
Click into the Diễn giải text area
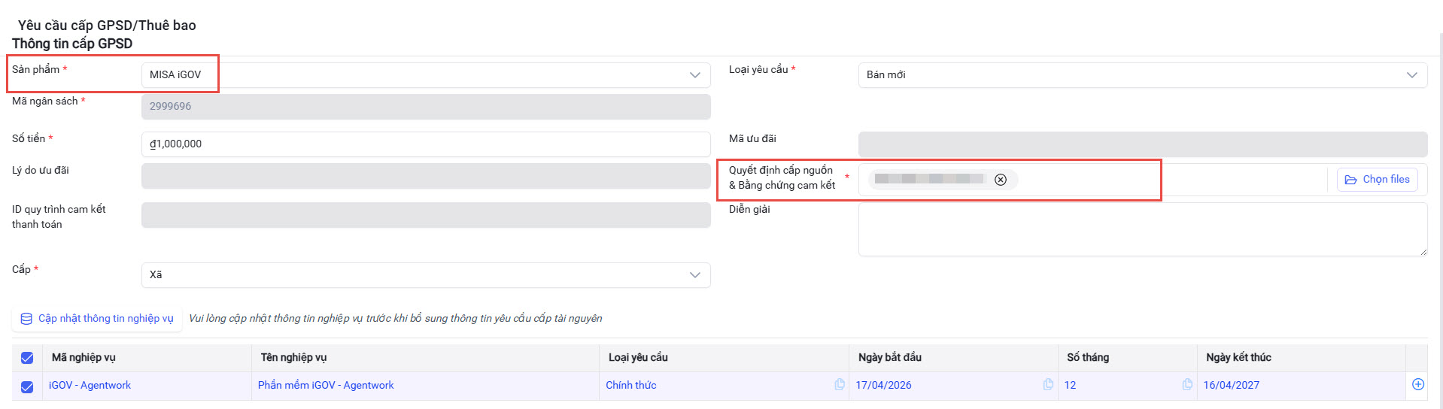[x=1142, y=229]
